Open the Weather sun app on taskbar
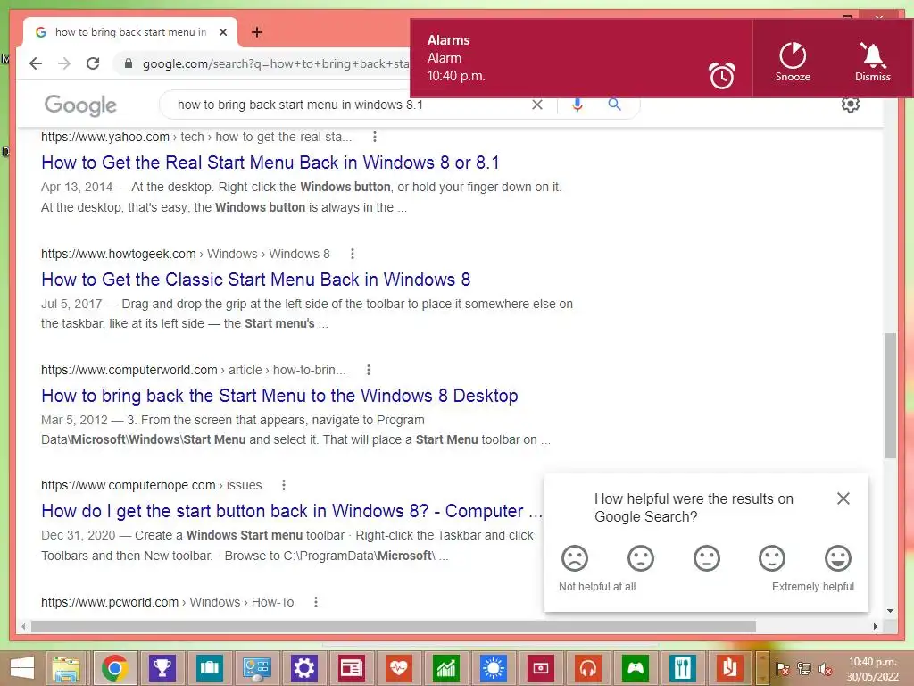The height and width of the screenshot is (686, 914). click(x=493, y=668)
